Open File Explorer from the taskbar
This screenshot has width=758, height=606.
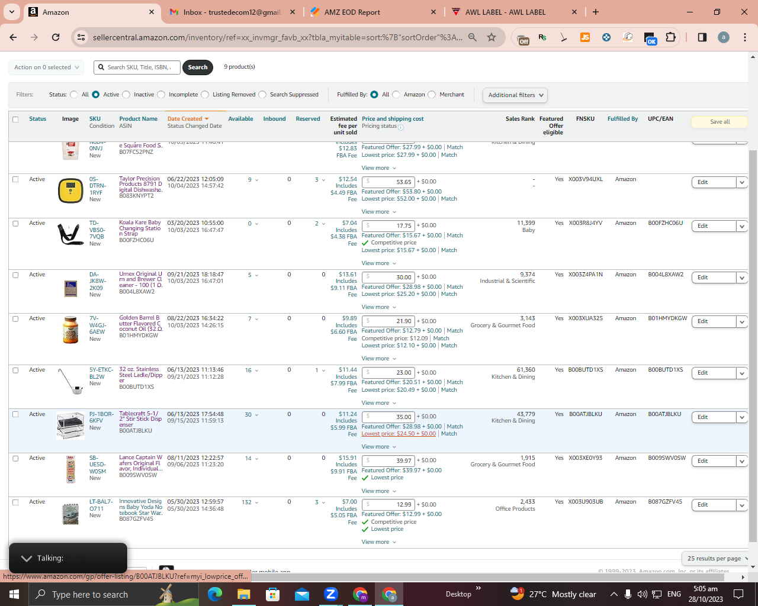point(243,594)
